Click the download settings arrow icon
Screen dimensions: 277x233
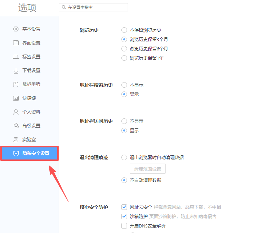[x=16, y=70]
